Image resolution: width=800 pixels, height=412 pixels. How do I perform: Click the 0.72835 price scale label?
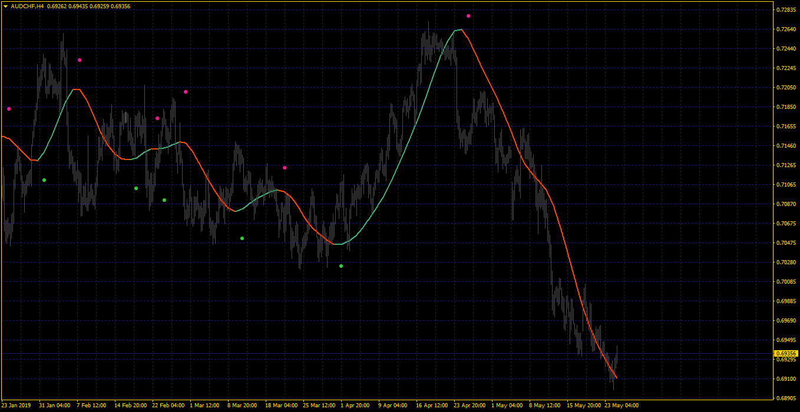click(x=786, y=10)
